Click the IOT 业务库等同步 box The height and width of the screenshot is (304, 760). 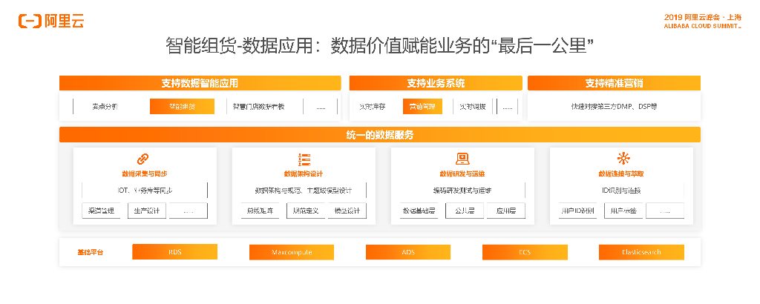tap(145, 191)
